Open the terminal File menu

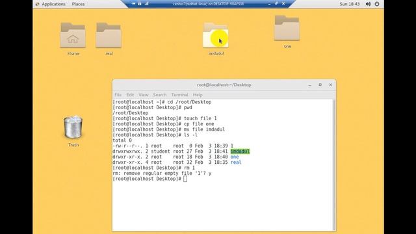pos(118,95)
